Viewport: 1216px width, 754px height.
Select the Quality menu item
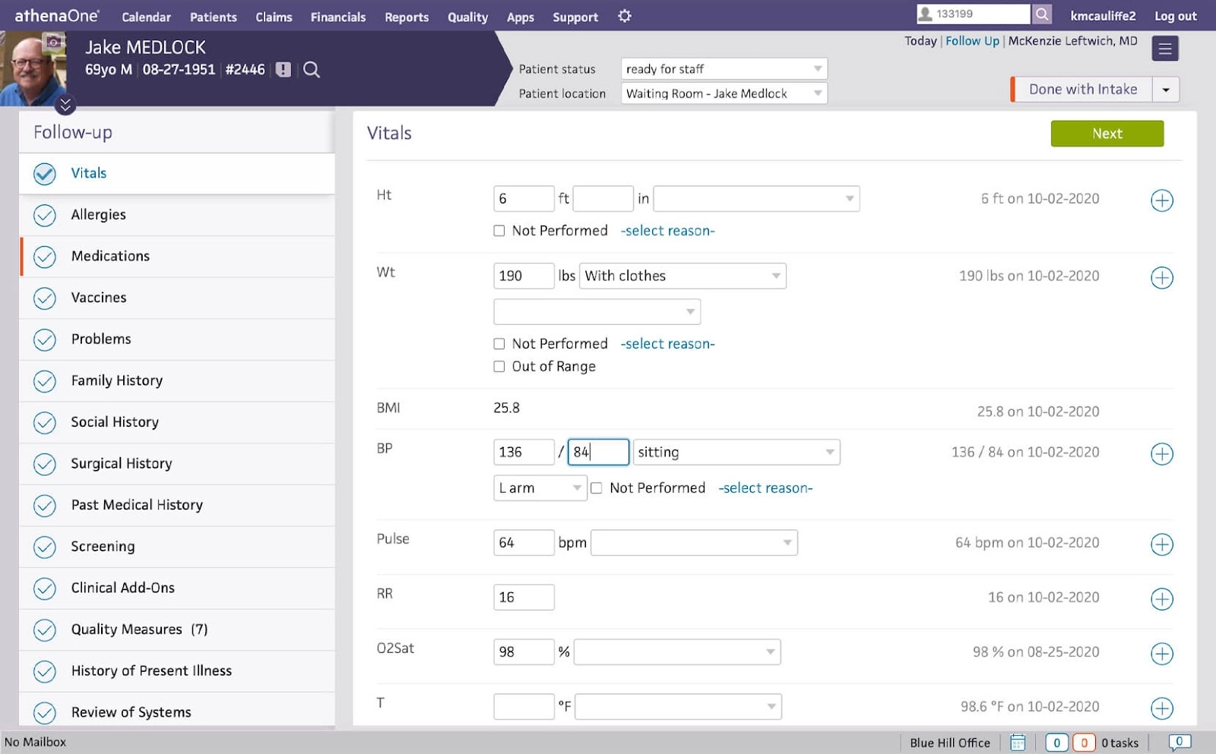[x=467, y=16]
